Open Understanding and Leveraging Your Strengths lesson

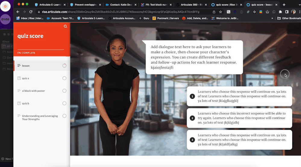[x=42, y=118]
